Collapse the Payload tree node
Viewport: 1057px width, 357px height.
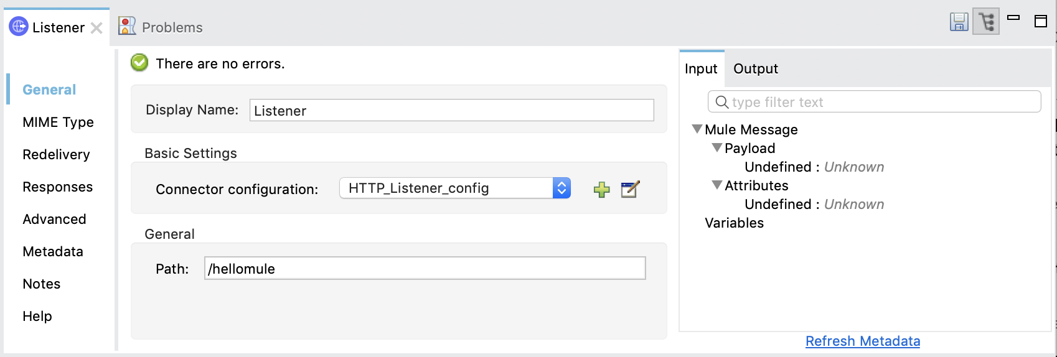click(x=717, y=147)
